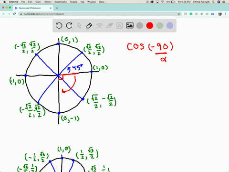Open the AirPlay display menu icon
Image resolution: width=229 pixels, height=172 pixels.
coord(157,2)
